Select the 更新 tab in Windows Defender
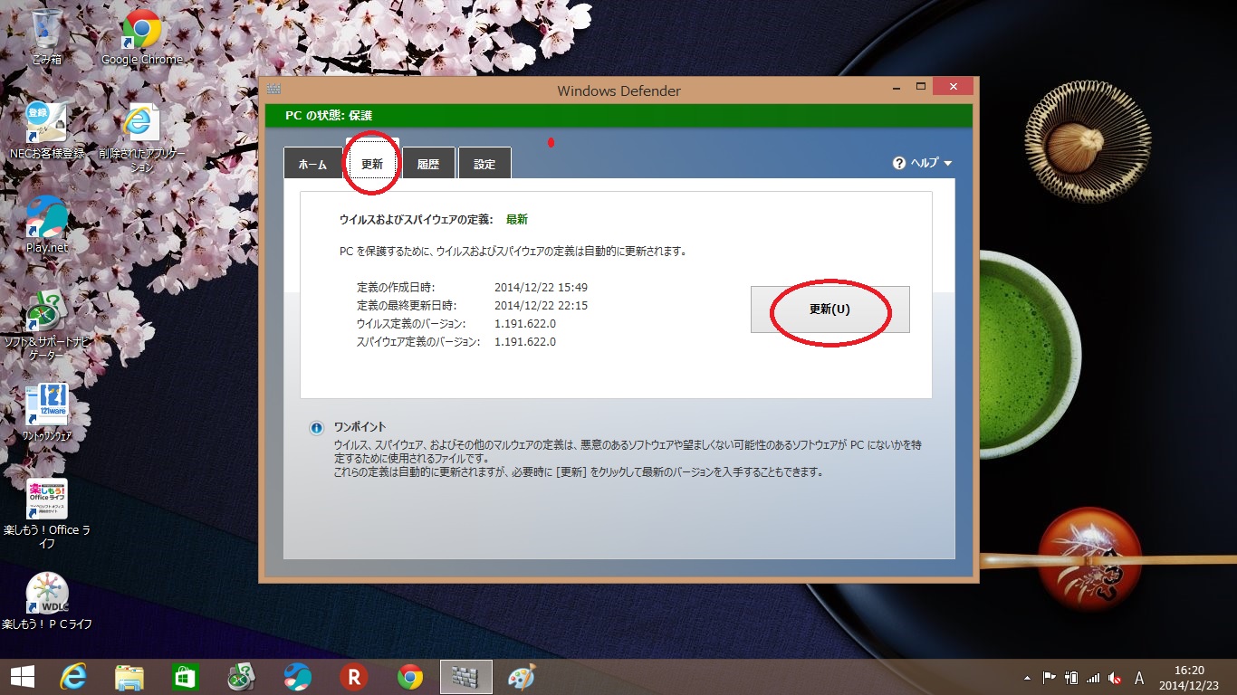 [x=372, y=162]
